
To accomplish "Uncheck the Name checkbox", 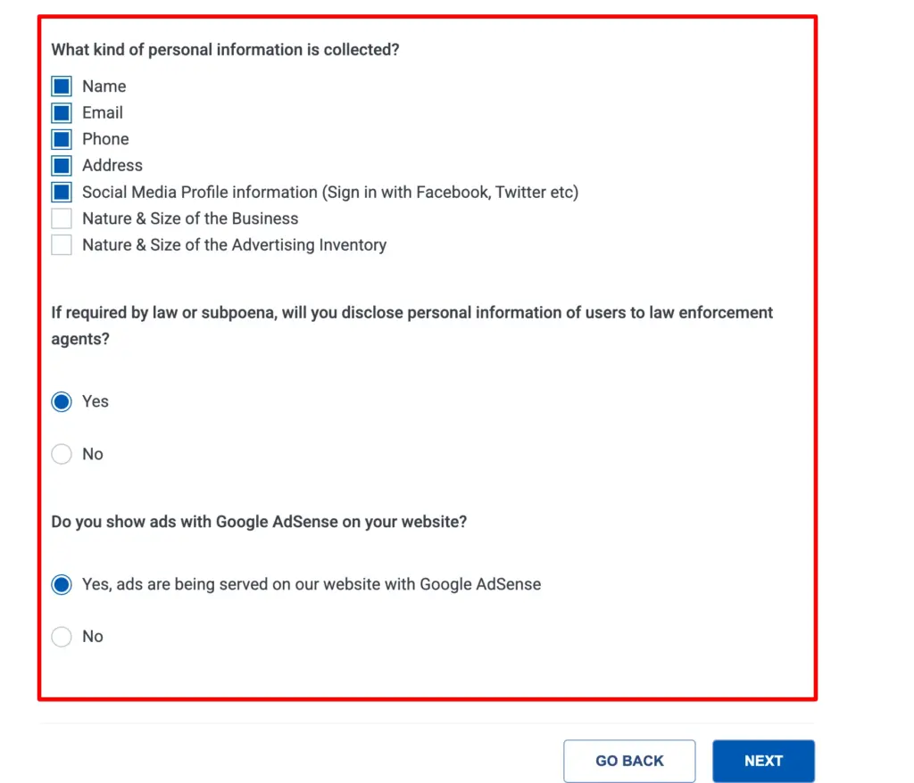I will tap(61, 86).
